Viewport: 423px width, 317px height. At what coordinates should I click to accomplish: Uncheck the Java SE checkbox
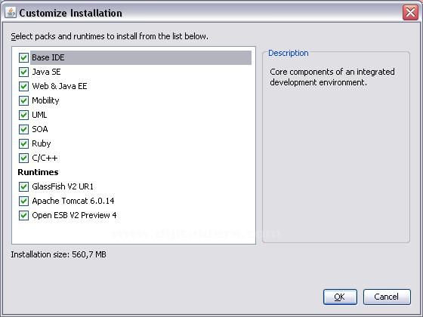[x=23, y=72]
